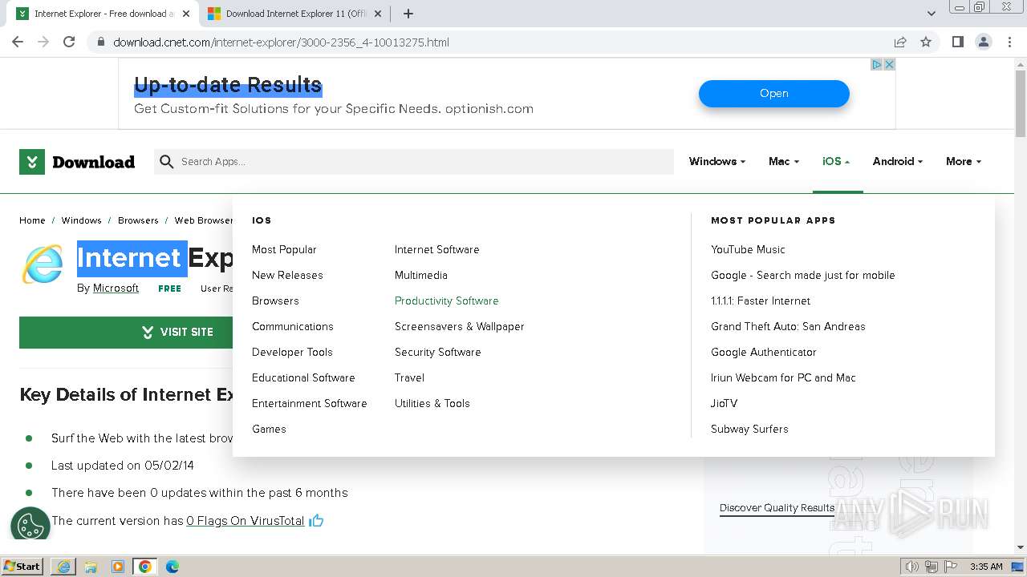Go to Browsers breadcrumb link
Screen dimensions: 1027x577
click(x=138, y=220)
